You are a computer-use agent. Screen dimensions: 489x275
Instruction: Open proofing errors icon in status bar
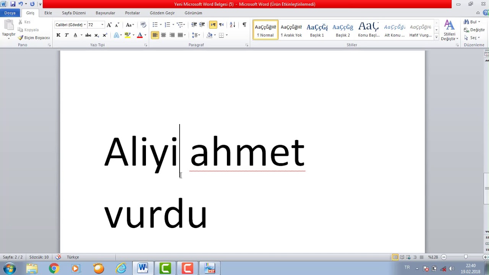[x=58, y=257]
